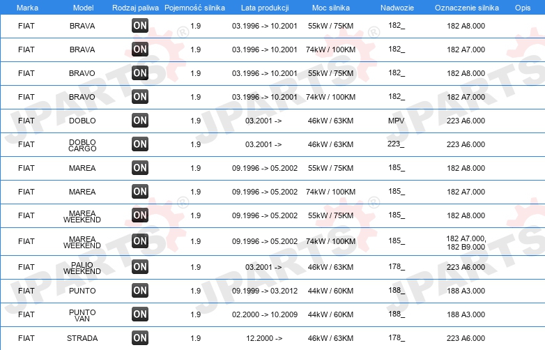
Task: Click 188 A3.000 in the PUNTO 188_ 09.1999 row
Action: point(466,291)
